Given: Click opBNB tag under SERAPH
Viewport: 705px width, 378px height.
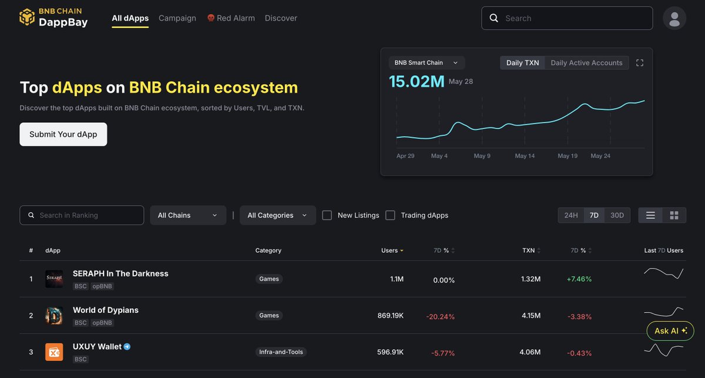Looking at the screenshot, I should (102, 286).
